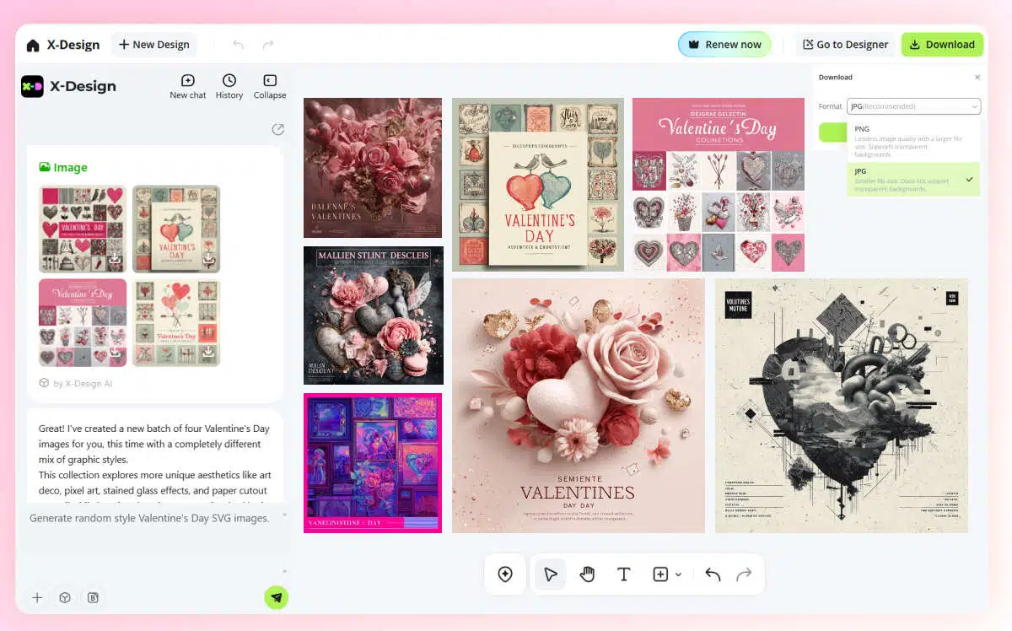This screenshot has height=631, width=1012.
Task: Keep JPG selected in the format list
Action: (x=913, y=180)
